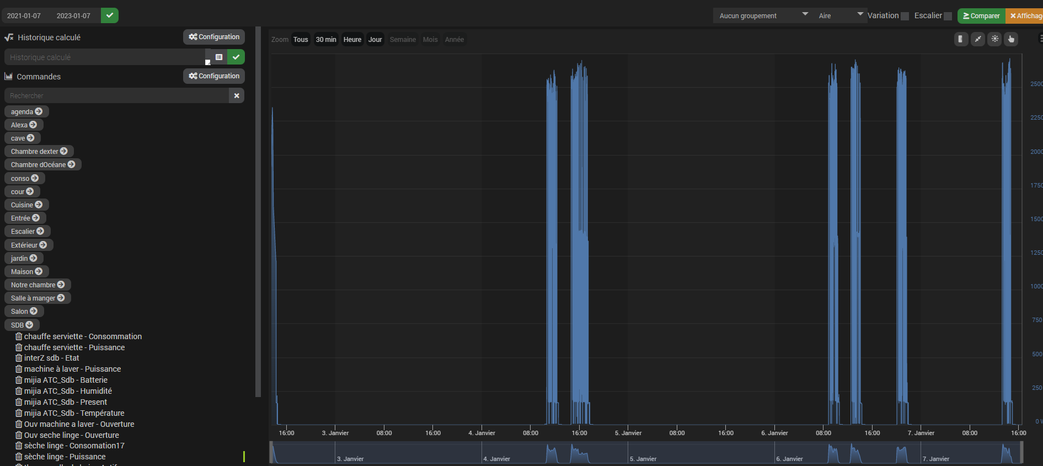Clear the Rechercher search field with X
Screen dimensions: 1043x466
[237, 96]
